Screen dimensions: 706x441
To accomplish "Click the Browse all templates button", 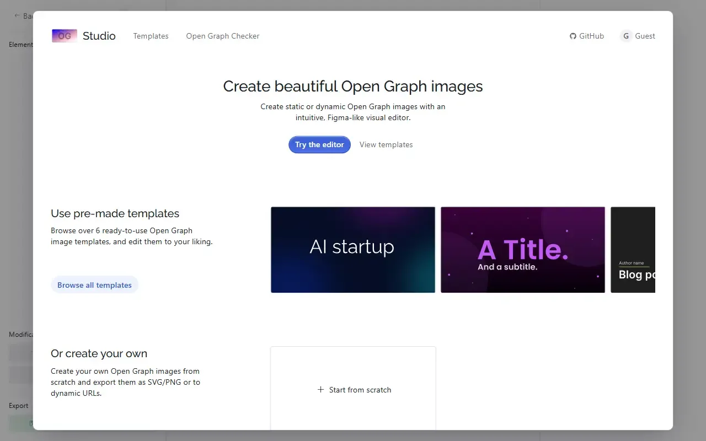I will pyautogui.click(x=94, y=285).
